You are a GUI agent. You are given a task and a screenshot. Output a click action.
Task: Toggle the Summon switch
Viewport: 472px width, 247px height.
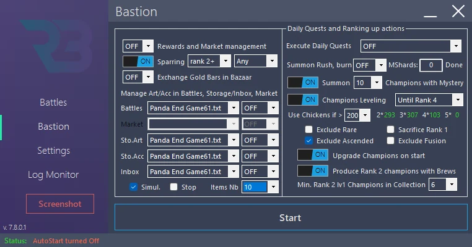303,83
